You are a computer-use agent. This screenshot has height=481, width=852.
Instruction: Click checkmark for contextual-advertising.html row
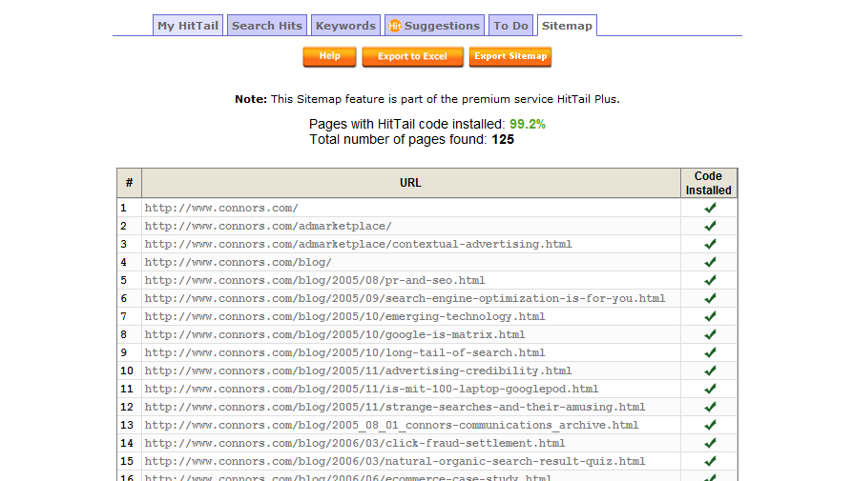click(x=710, y=244)
